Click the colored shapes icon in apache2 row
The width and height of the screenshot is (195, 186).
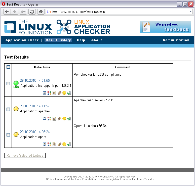pos(49,119)
